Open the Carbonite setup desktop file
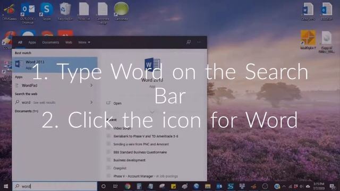The height and width of the screenshot is (191, 340). 103,13
